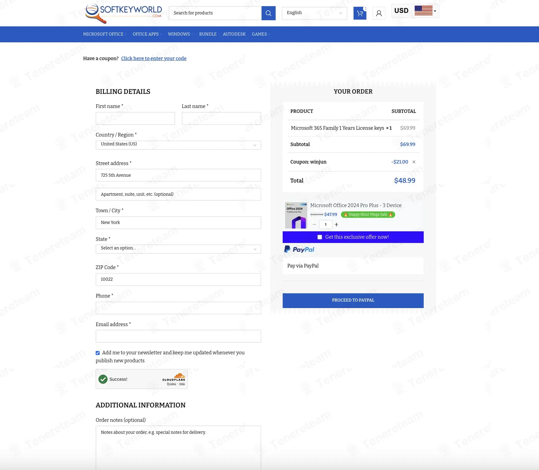The width and height of the screenshot is (539, 470).
Task: Uncheck the newsletter subscription checkbox
Action: point(98,353)
